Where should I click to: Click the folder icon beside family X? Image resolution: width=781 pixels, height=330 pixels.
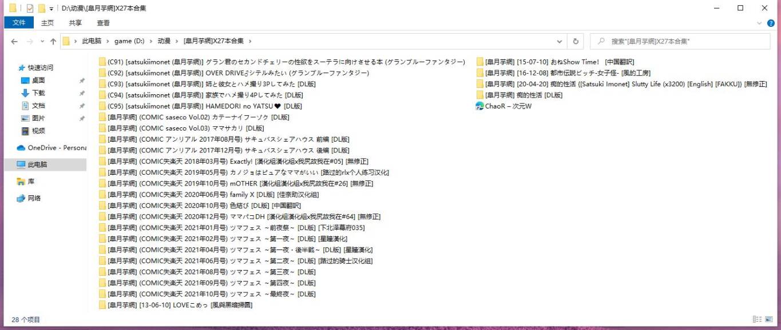pyautogui.click(x=102, y=194)
